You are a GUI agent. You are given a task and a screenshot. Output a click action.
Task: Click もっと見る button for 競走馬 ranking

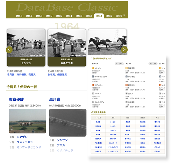[119, 64]
